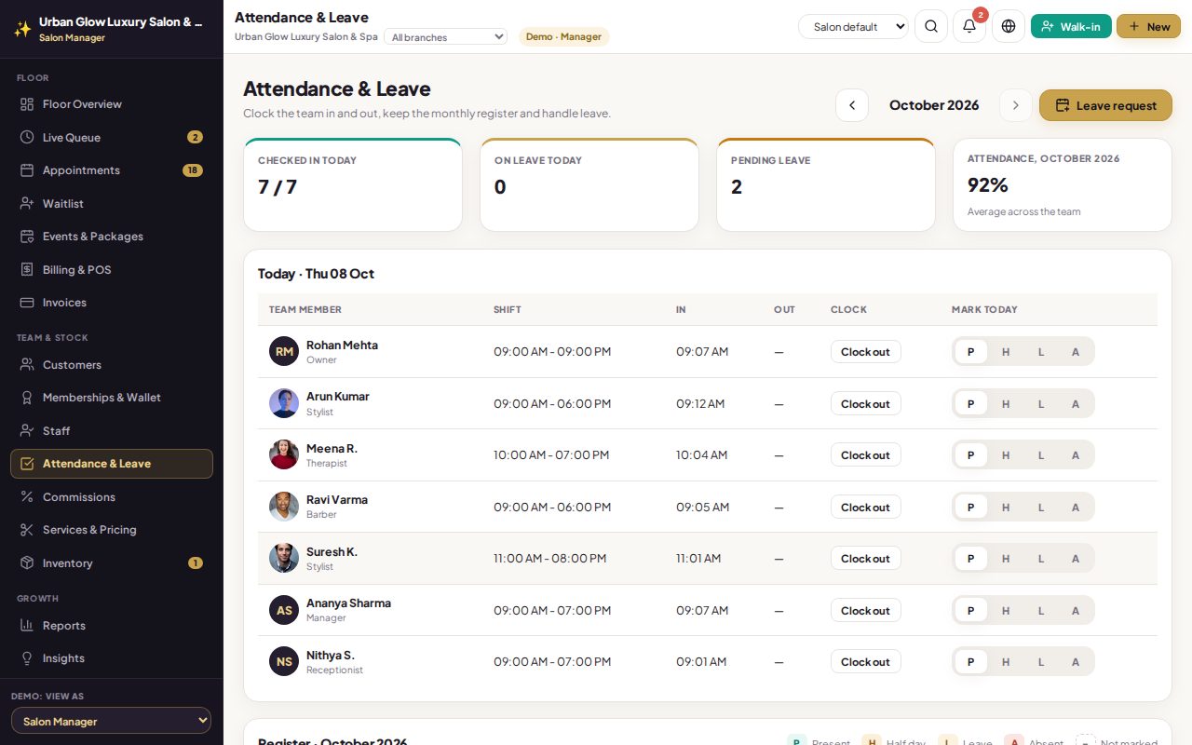The height and width of the screenshot is (745, 1192).
Task: Open the All branches dropdown
Action: pos(445,37)
